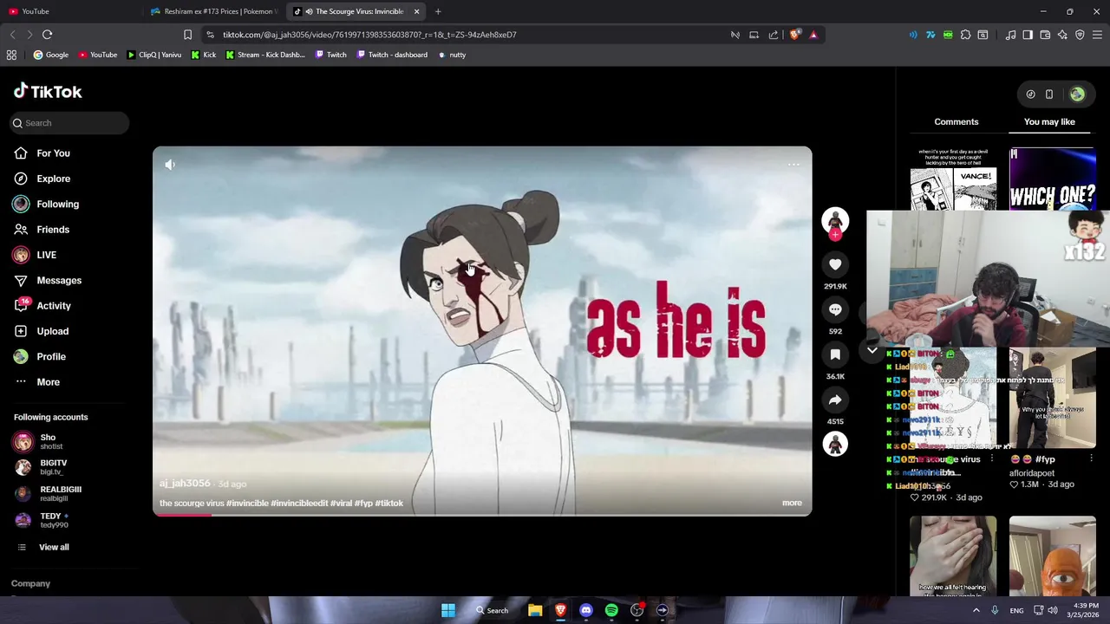This screenshot has height=624, width=1110.
Task: Open comments via speech bubble icon
Action: coord(835,309)
